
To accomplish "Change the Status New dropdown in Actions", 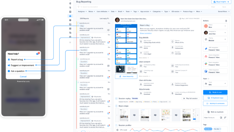I will [x=215, y=26].
